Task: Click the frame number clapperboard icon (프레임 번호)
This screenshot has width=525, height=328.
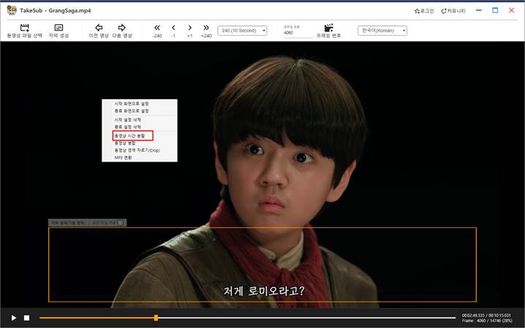Action: point(328,31)
